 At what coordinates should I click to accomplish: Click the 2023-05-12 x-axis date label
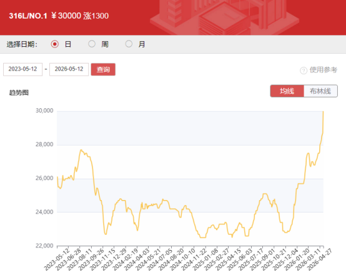pyautogui.click(x=57, y=259)
